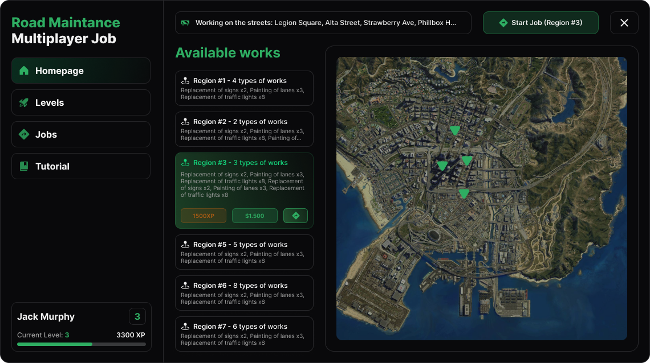650x363 pixels.
Task: Open the Jobs menu item
Action: [x=81, y=134]
